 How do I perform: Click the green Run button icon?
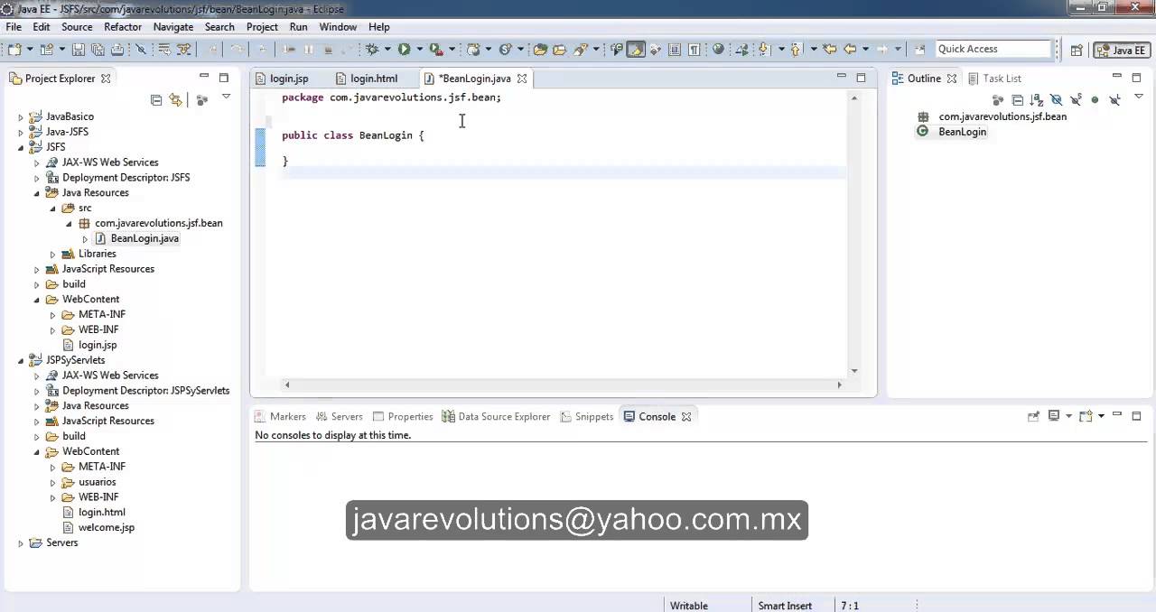click(x=404, y=50)
